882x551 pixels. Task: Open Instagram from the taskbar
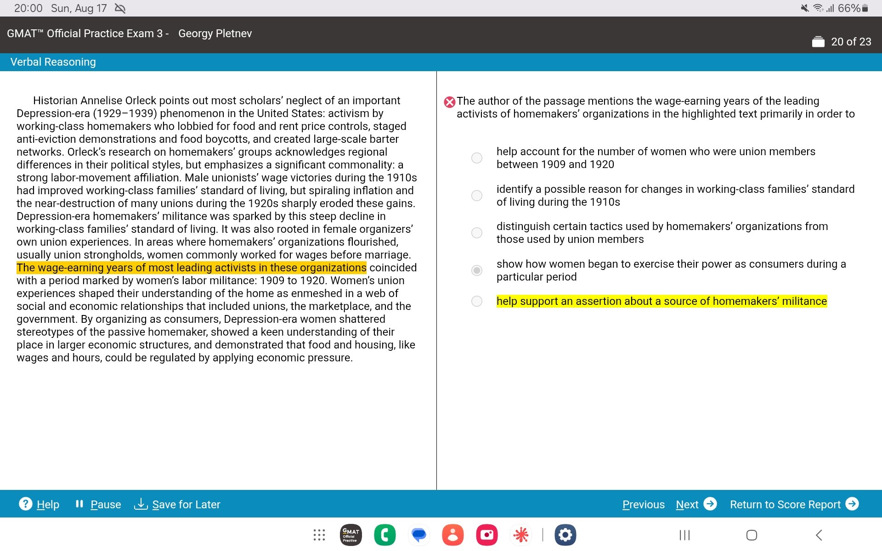(486, 534)
